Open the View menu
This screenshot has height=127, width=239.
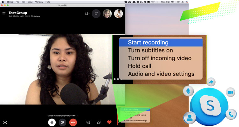pos(30,2)
